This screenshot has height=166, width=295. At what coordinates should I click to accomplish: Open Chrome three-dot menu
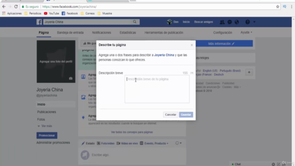point(292,6)
